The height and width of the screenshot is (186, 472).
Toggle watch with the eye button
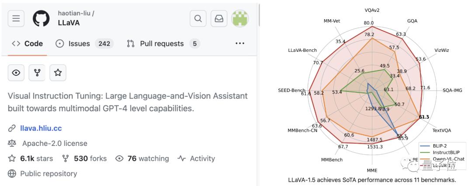click(x=16, y=73)
